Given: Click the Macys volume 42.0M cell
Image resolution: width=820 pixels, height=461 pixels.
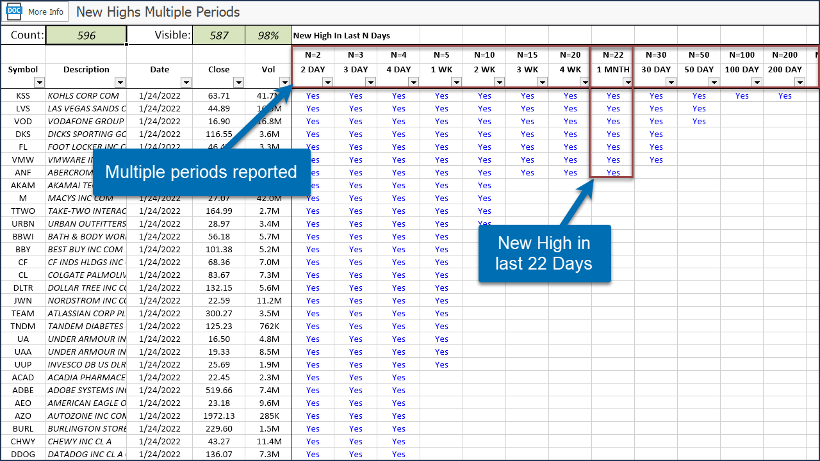Looking at the screenshot, I should click(268, 198).
